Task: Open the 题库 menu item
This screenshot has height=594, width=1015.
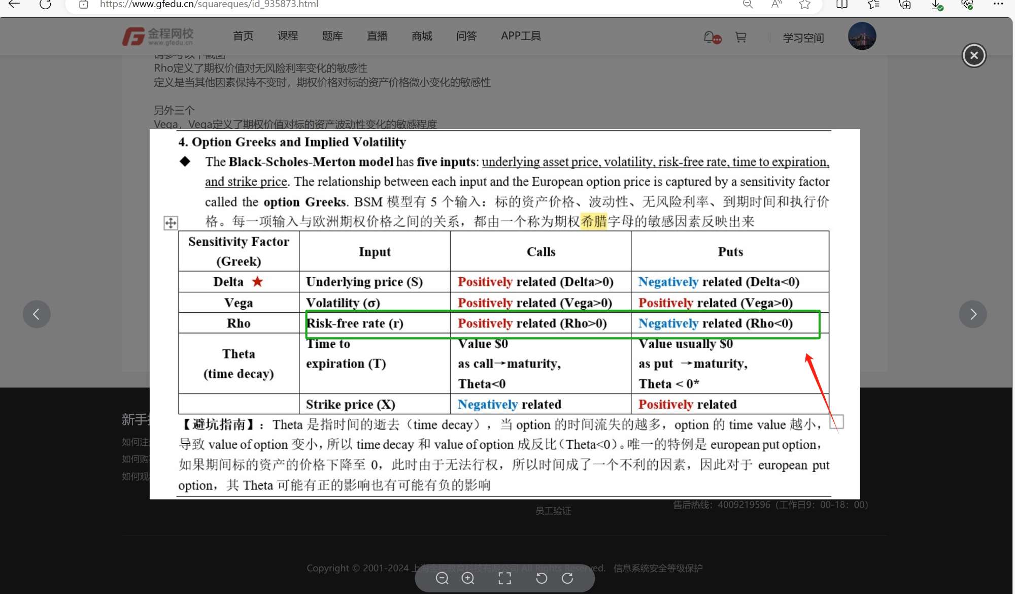Action: coord(332,36)
